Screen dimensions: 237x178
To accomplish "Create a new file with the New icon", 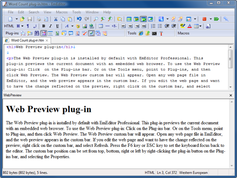I will pos(10,19).
